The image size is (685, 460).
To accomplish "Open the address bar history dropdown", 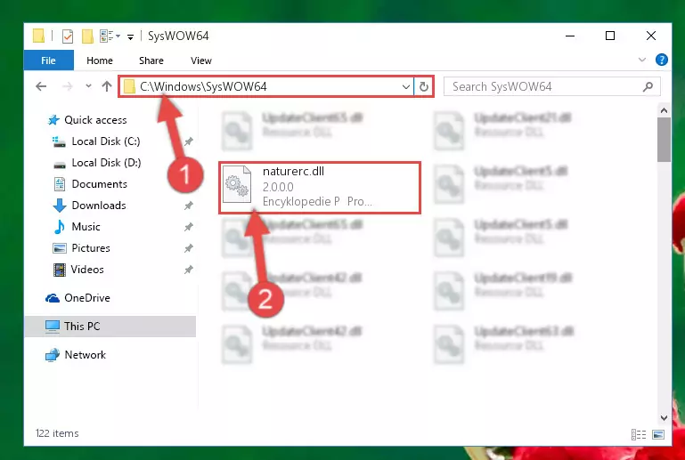I will click(x=406, y=86).
